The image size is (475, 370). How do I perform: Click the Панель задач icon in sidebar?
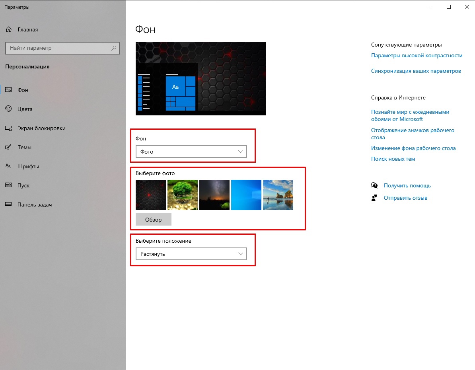click(x=9, y=204)
